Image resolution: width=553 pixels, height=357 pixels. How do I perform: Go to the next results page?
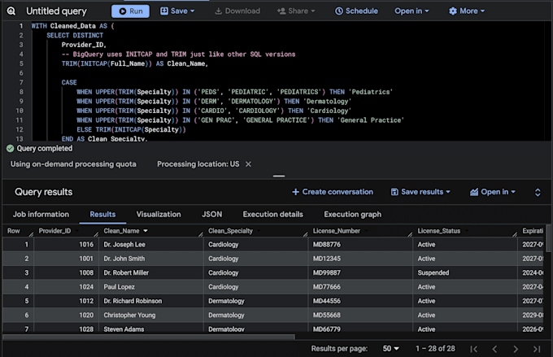tap(516, 349)
